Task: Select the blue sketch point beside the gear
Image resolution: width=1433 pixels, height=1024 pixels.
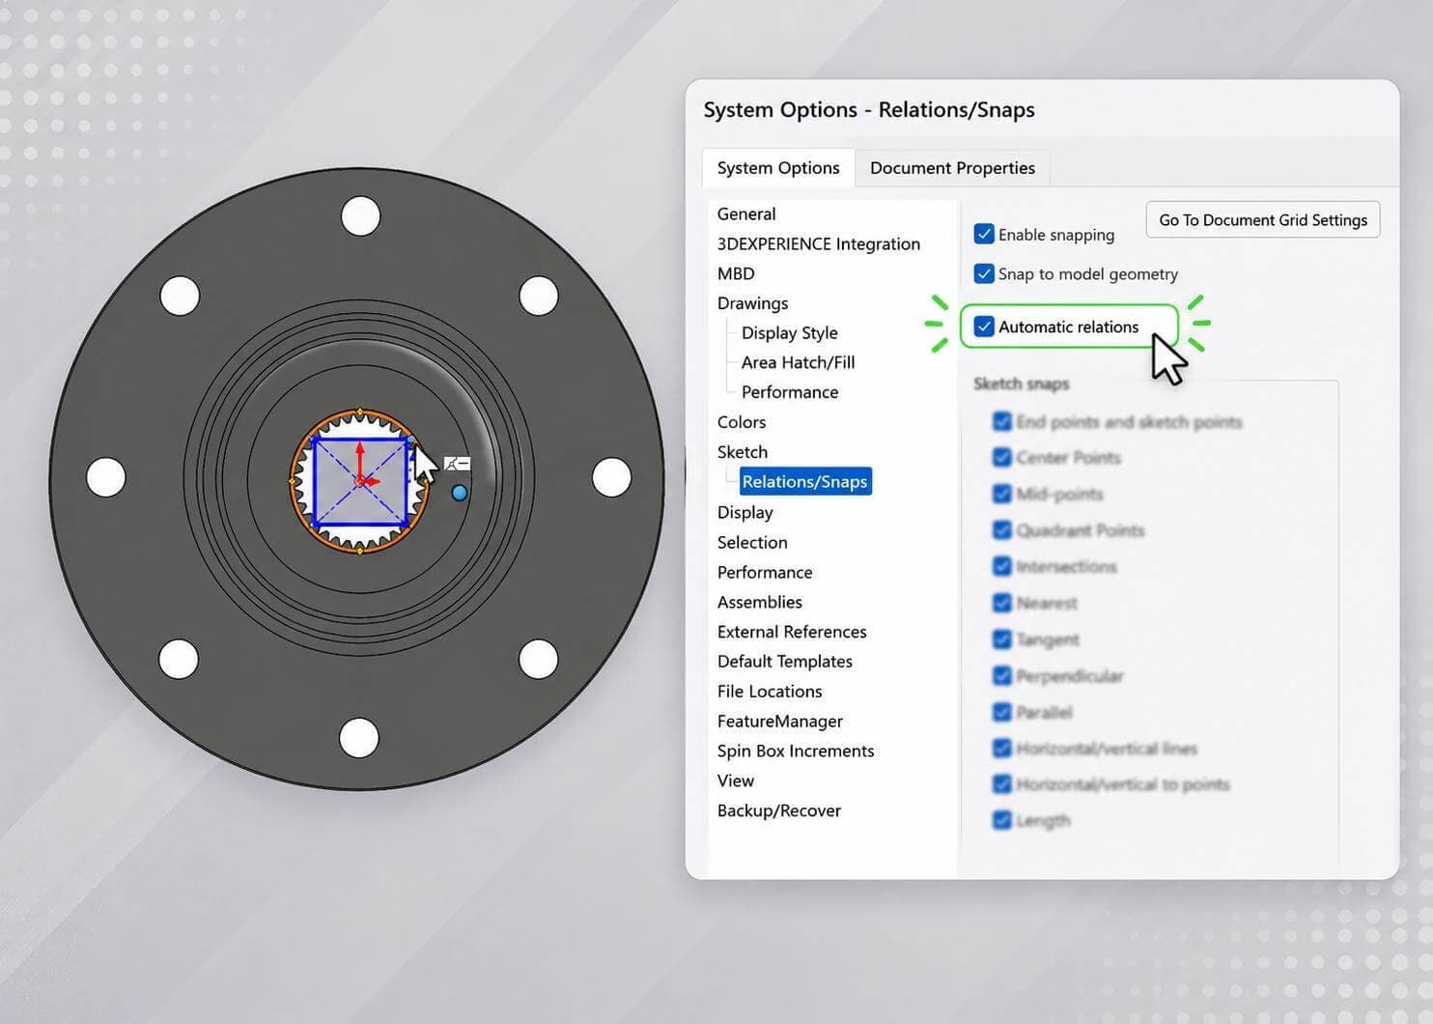Action: pos(460,493)
